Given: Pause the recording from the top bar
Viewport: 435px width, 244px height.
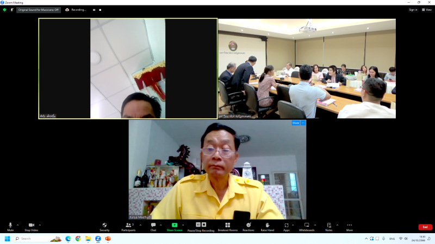Looking at the screenshot, I should [x=94, y=10].
